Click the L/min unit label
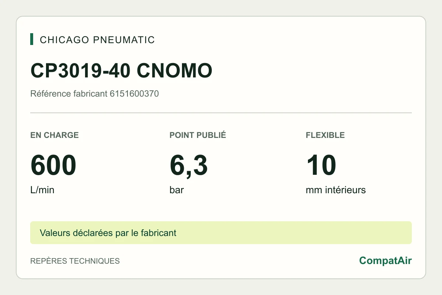The width and height of the screenshot is (442, 295). point(42,190)
